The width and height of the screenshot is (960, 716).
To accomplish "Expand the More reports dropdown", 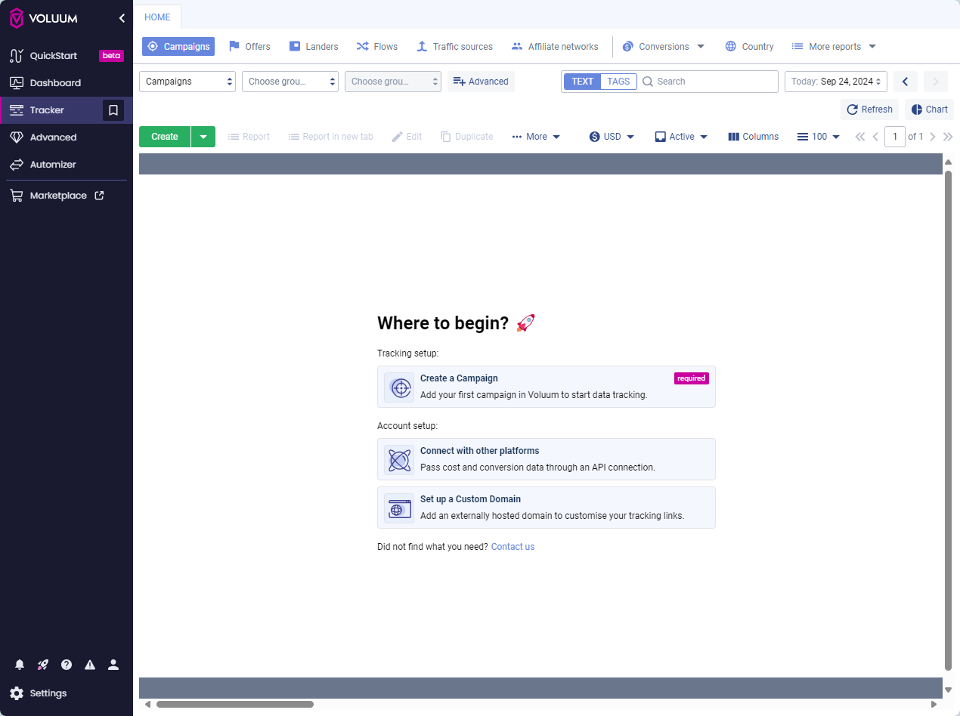I will click(834, 47).
